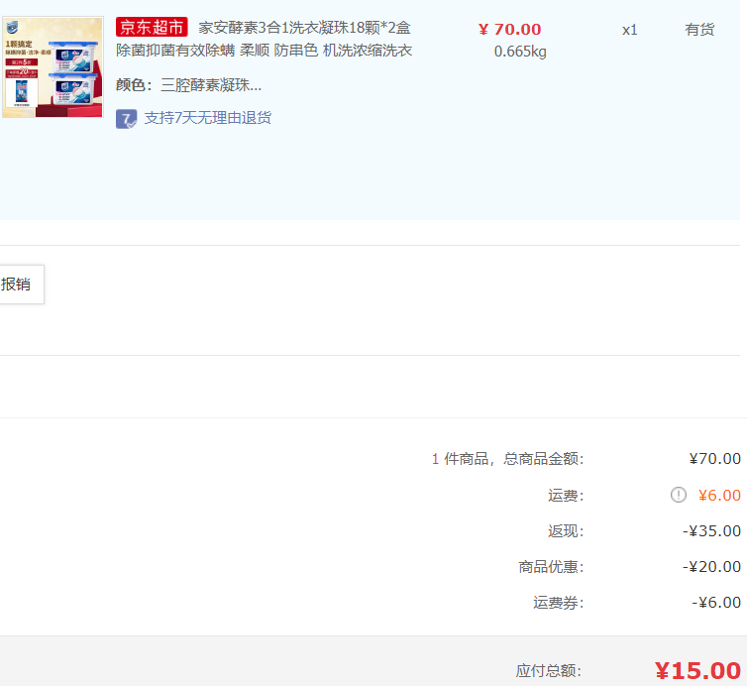Open product title 家安酵素3合1洗衣凝珠18颗*2盒
Viewport: 747px width, 686px height.
304,28
